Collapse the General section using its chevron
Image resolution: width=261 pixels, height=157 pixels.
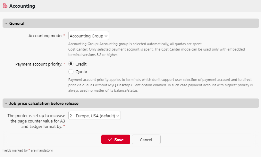point(6,23)
